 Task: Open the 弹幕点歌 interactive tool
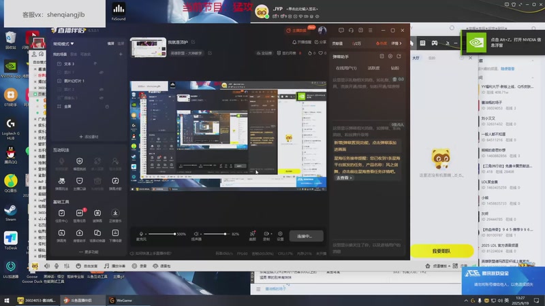point(115,184)
